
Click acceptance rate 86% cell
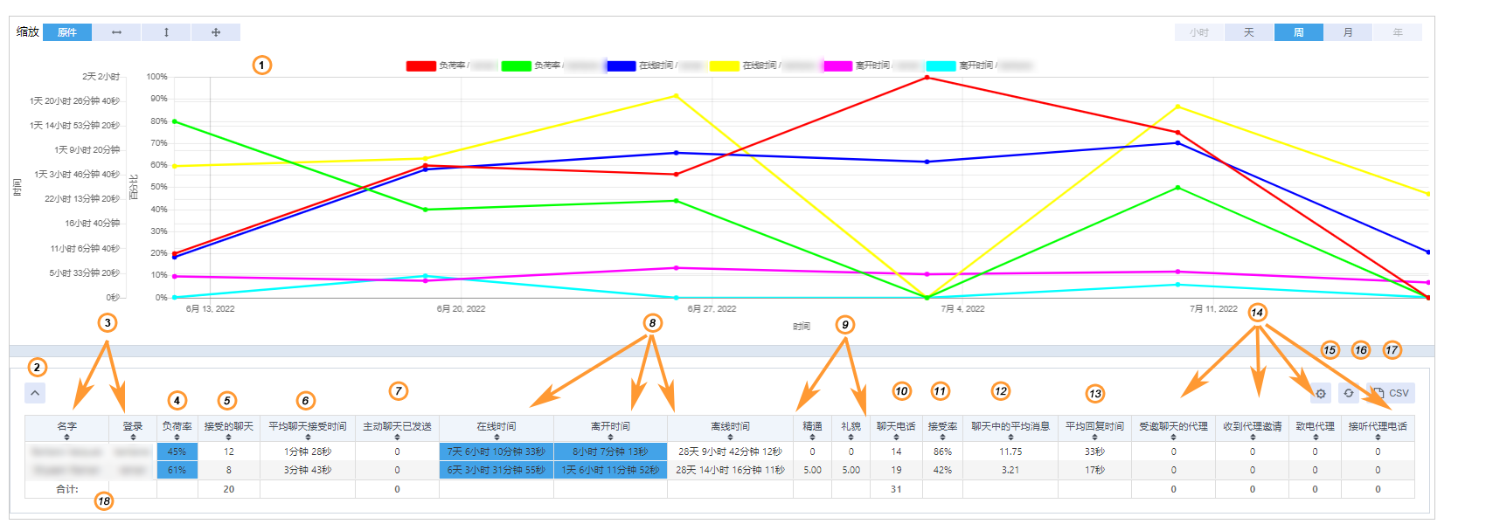pos(942,452)
